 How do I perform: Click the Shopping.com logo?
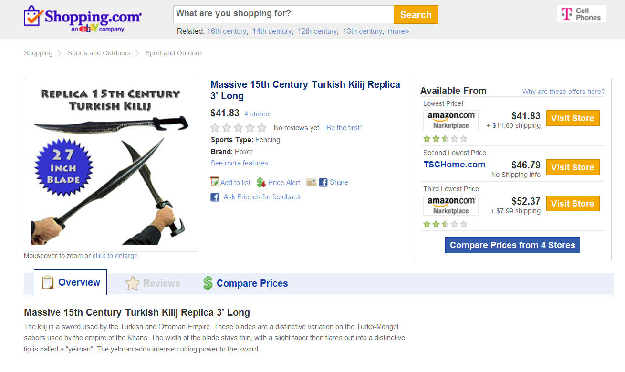83,19
